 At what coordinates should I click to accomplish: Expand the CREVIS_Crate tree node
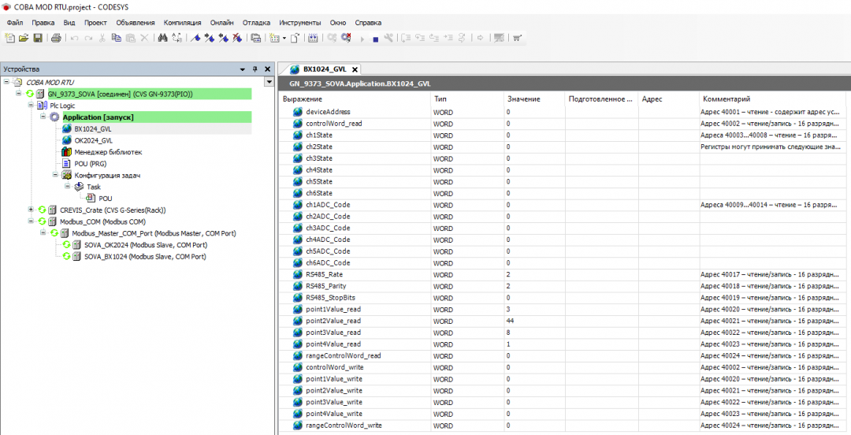(31, 210)
